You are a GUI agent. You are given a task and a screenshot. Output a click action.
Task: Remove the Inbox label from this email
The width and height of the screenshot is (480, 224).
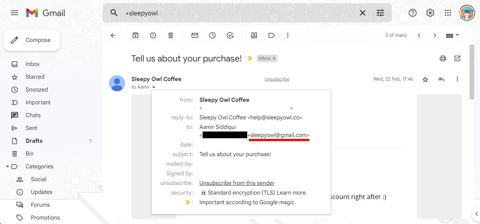coord(274,59)
